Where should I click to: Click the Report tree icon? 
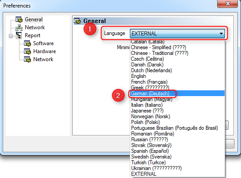[19, 35]
